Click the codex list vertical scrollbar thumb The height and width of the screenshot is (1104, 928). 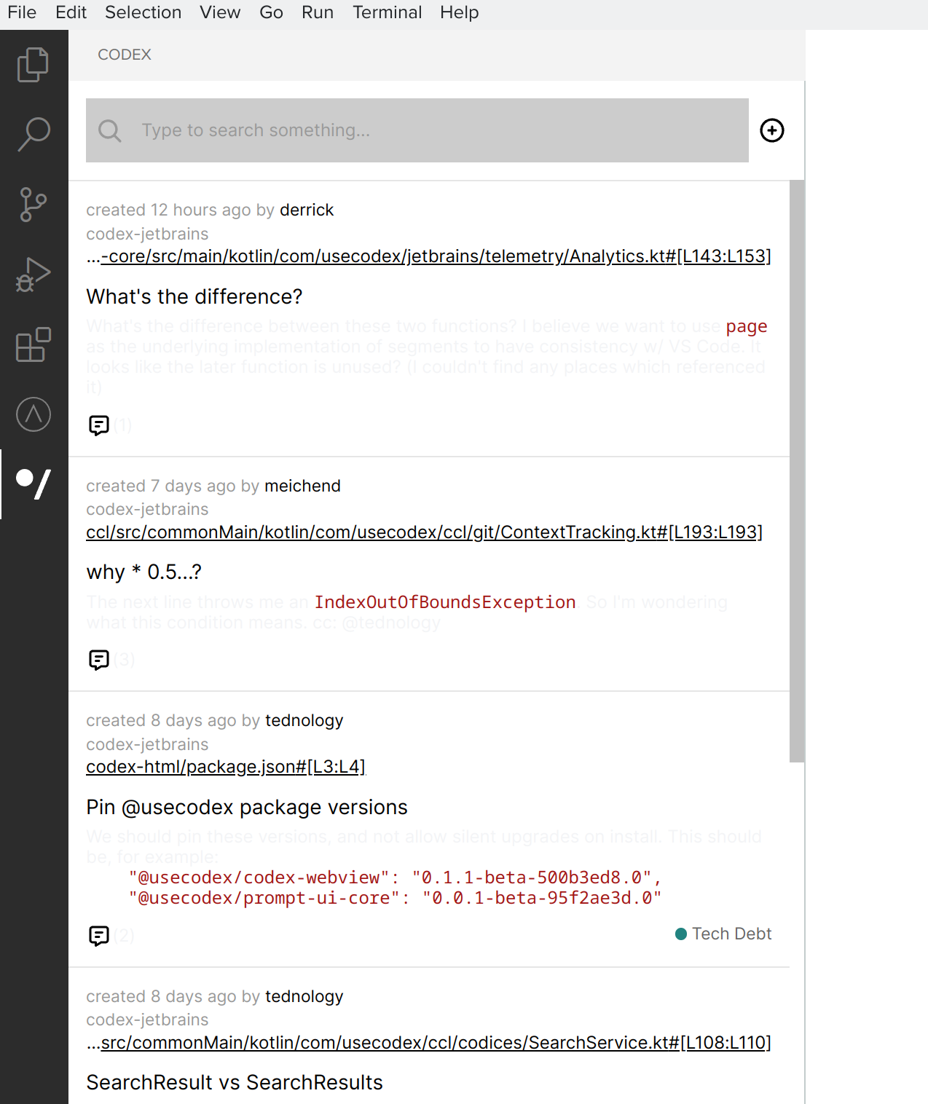click(797, 471)
